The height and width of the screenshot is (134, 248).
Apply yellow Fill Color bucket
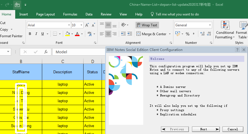coord(67,34)
